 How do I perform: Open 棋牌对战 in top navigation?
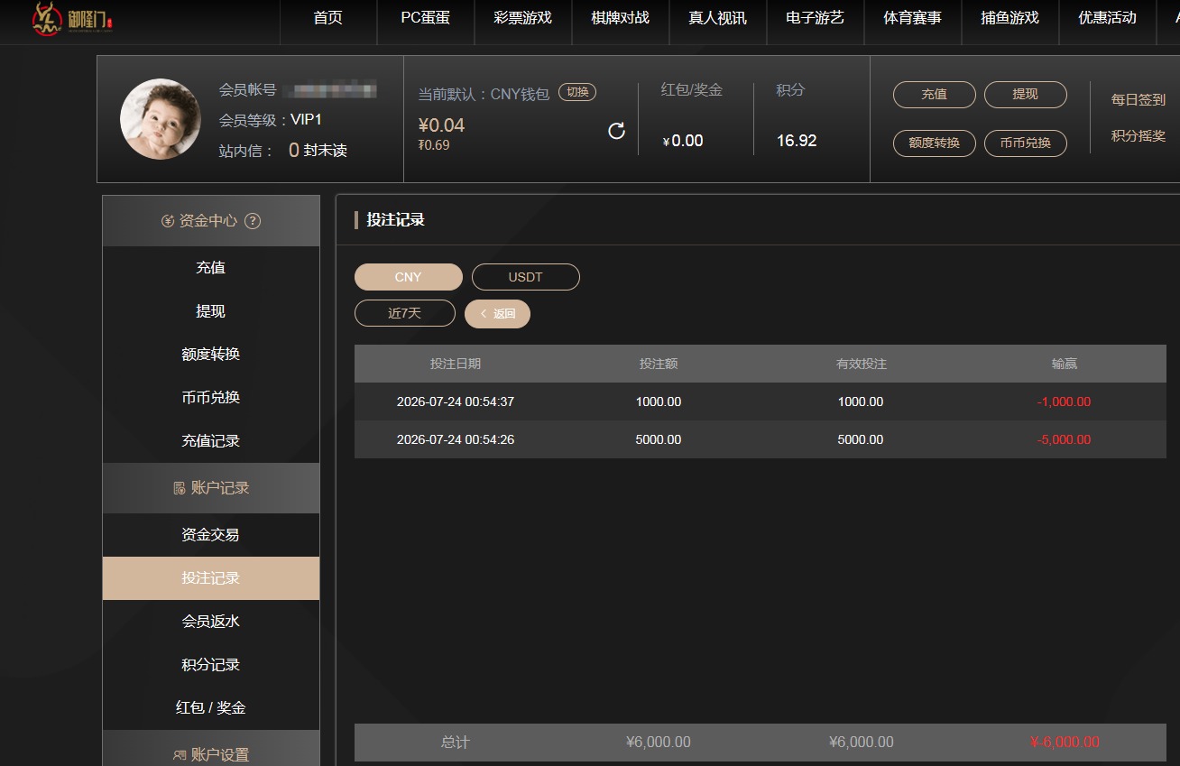pyautogui.click(x=621, y=18)
